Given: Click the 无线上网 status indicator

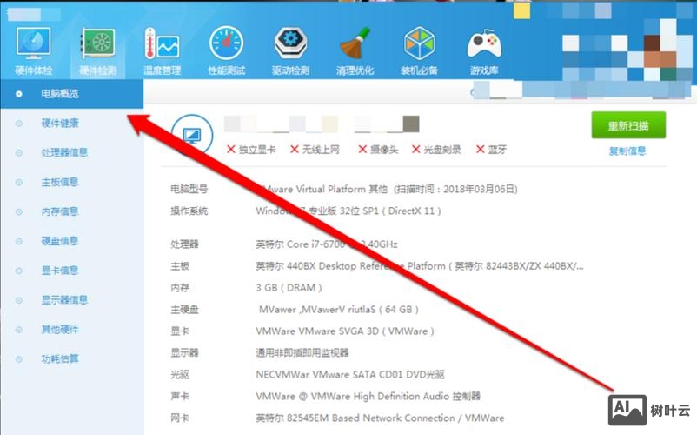Looking at the screenshot, I should pyautogui.click(x=315, y=150).
